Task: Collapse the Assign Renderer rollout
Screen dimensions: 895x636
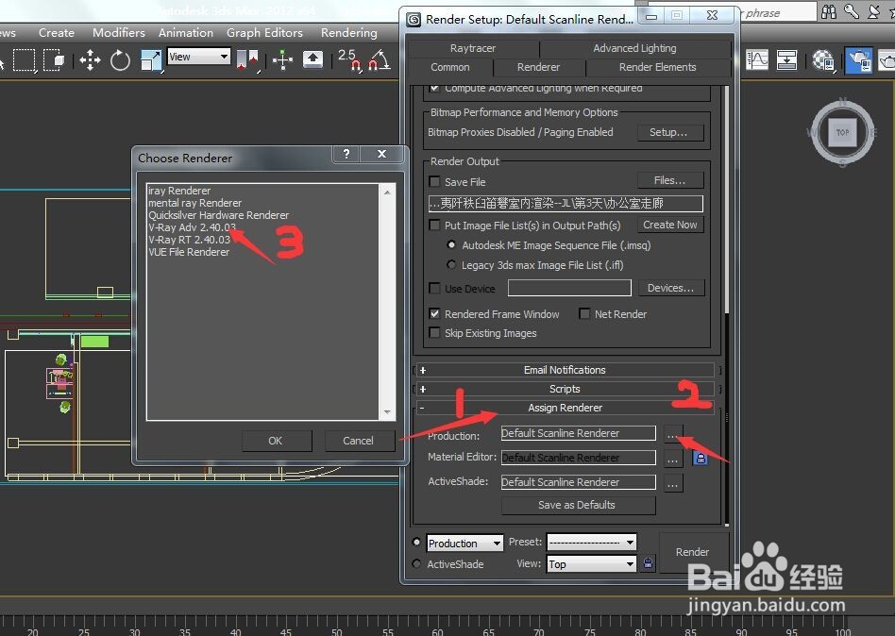Action: (x=565, y=408)
